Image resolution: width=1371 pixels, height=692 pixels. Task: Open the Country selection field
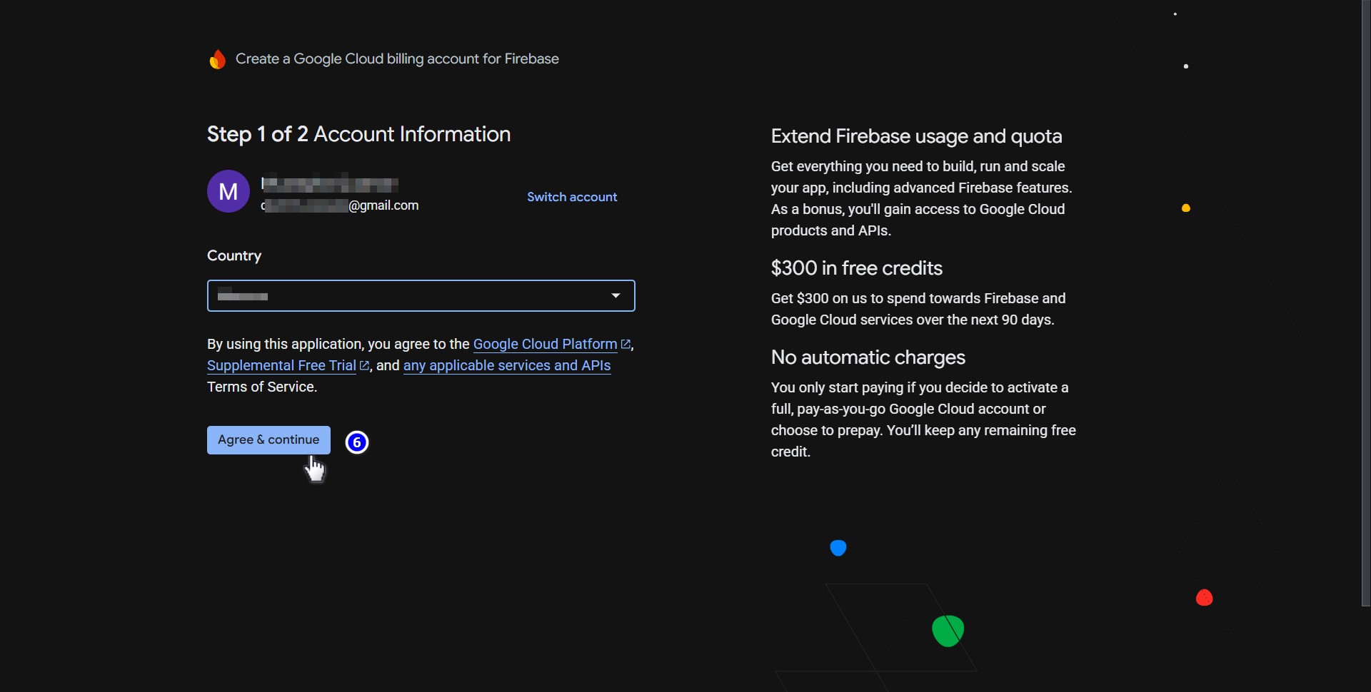tap(407, 296)
